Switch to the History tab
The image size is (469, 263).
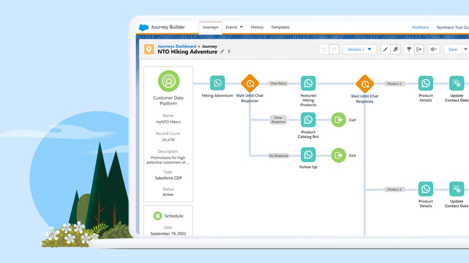257,27
